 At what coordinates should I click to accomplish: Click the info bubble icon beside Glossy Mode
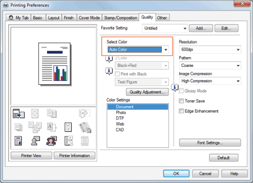pos(175,87)
